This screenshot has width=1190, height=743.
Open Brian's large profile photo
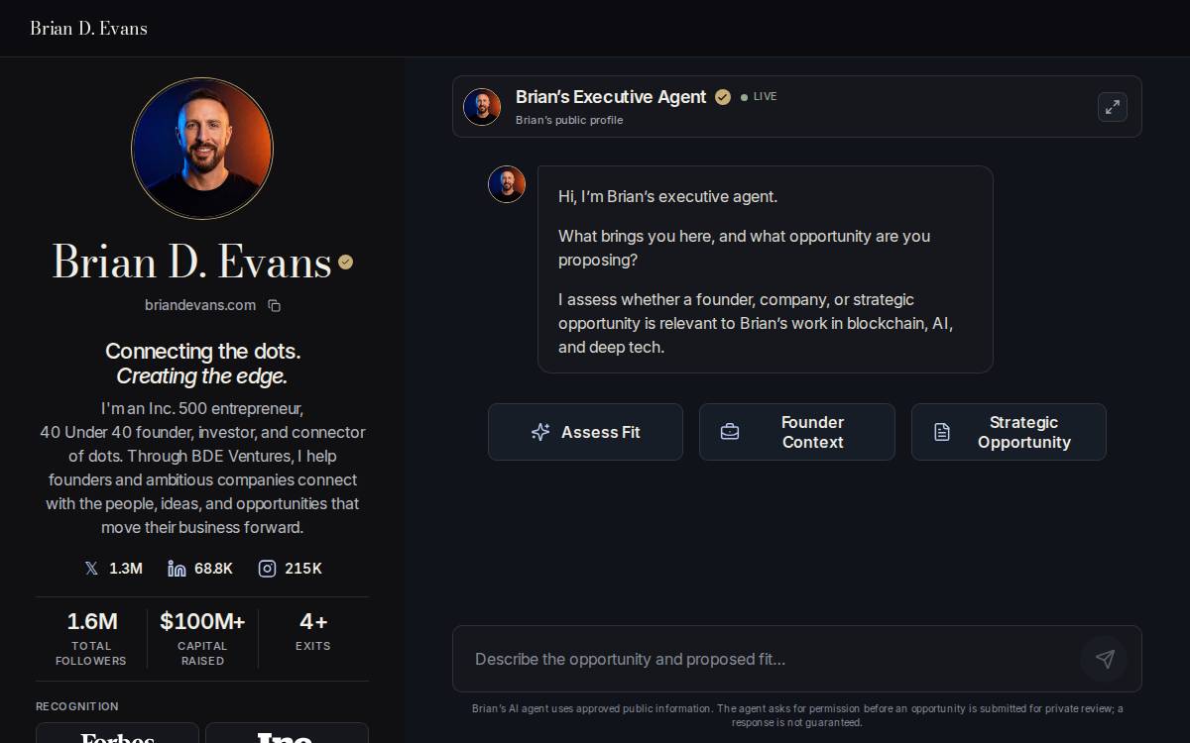point(202,149)
